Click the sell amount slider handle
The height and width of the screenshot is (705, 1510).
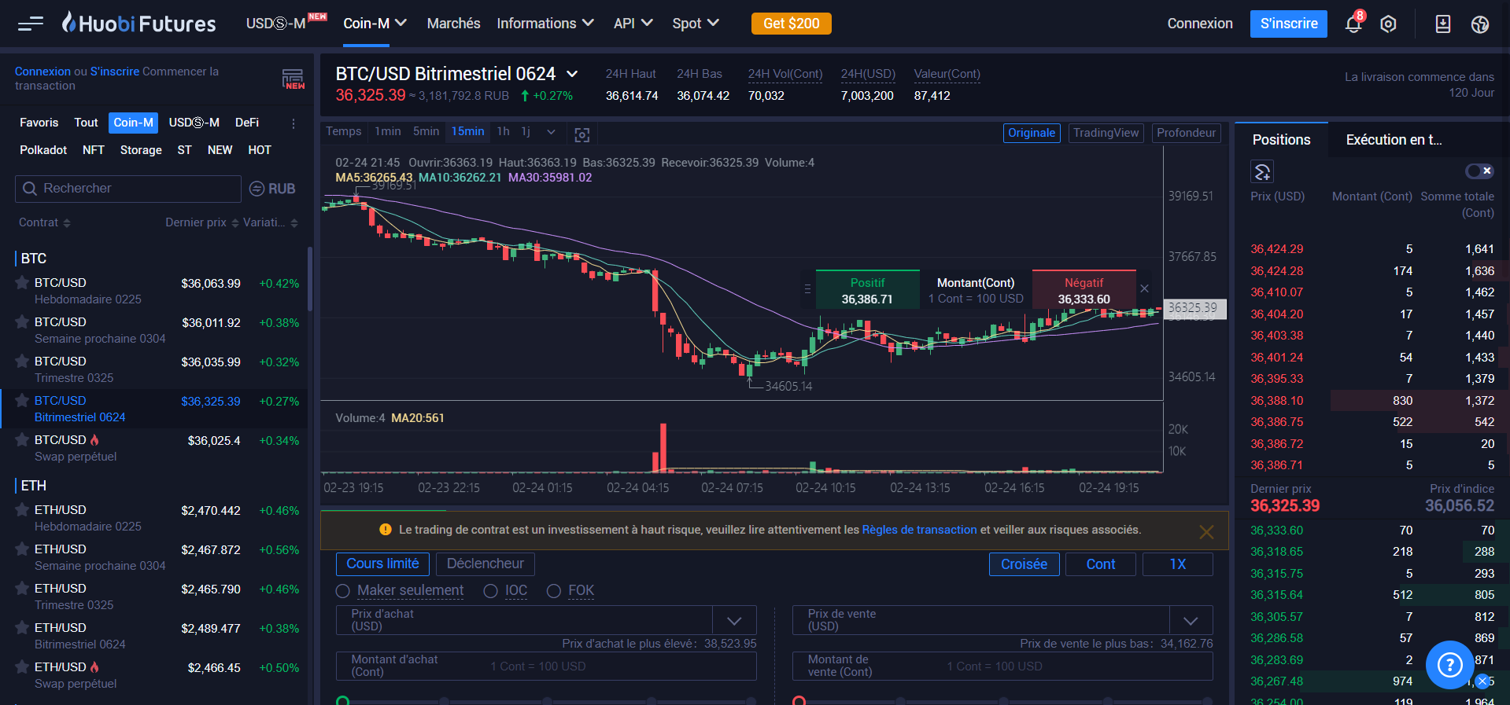point(799,701)
